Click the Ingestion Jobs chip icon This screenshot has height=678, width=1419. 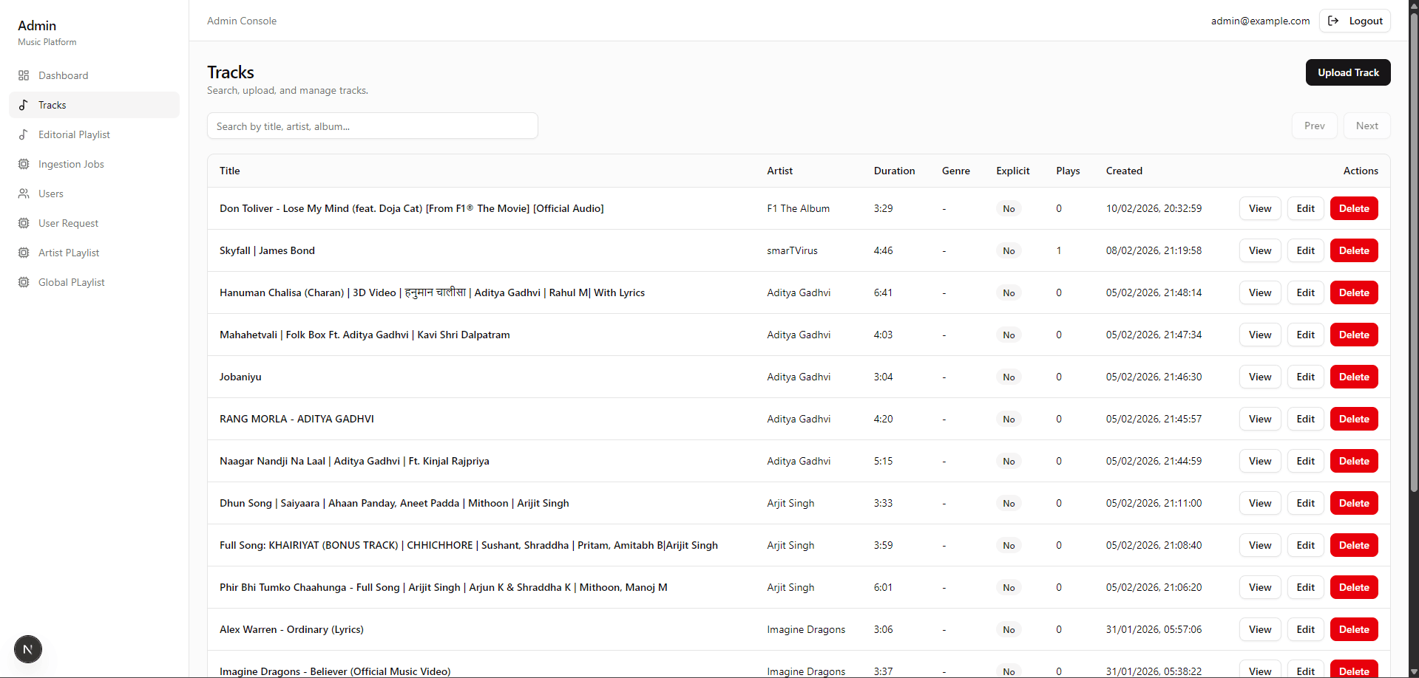24,164
